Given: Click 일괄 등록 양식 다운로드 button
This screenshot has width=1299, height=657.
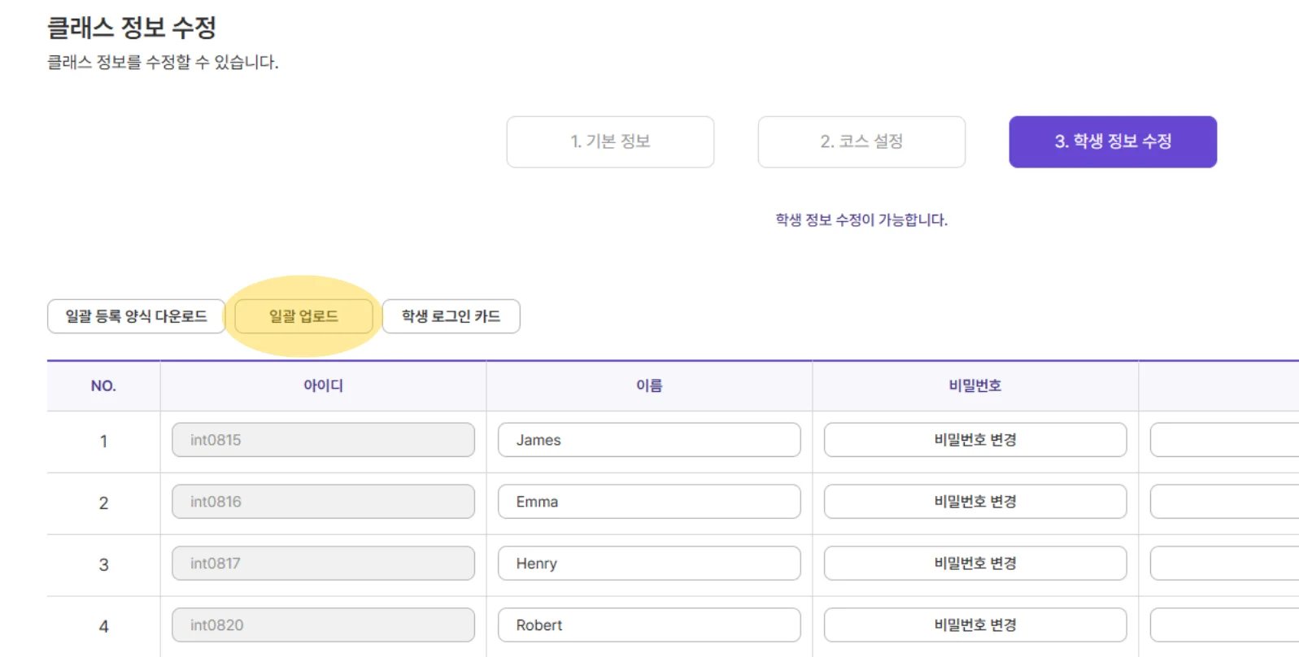Looking at the screenshot, I should click(136, 316).
